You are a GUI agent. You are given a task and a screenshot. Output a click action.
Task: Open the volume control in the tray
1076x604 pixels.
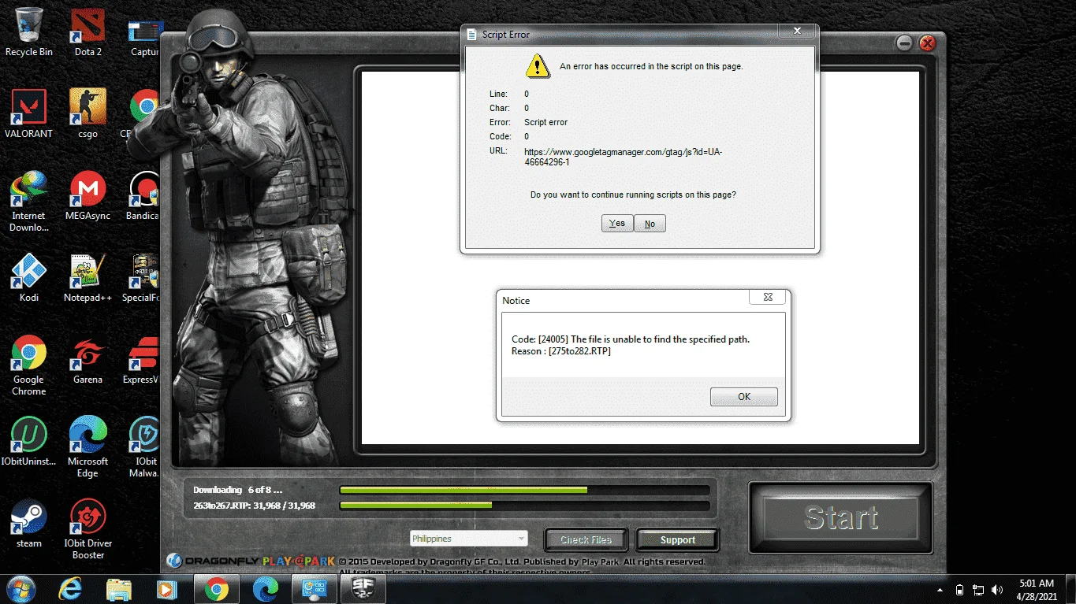click(997, 590)
